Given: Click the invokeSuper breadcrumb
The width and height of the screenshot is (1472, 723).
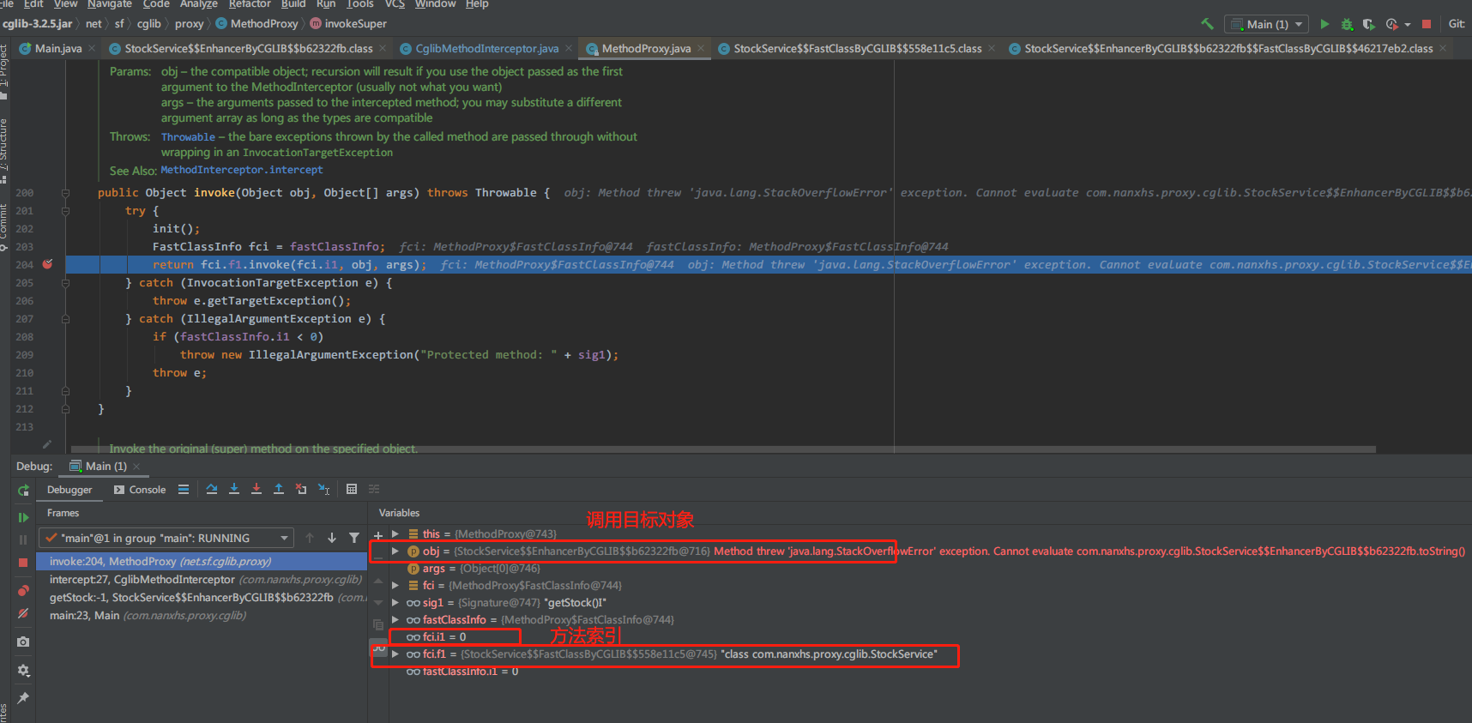Looking at the screenshot, I should point(347,24).
